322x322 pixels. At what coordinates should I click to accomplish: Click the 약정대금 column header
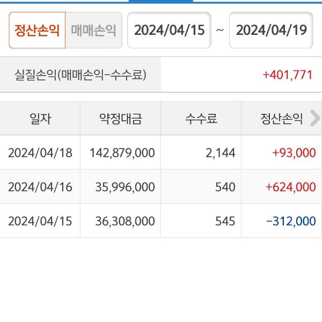coord(120,119)
